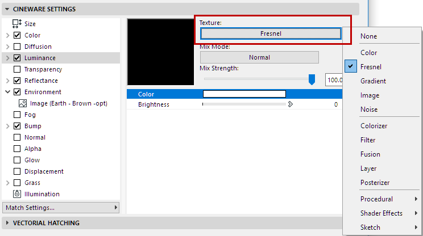Click the black texture preview thumbnail
This screenshot has height=236, width=423.
click(x=160, y=52)
